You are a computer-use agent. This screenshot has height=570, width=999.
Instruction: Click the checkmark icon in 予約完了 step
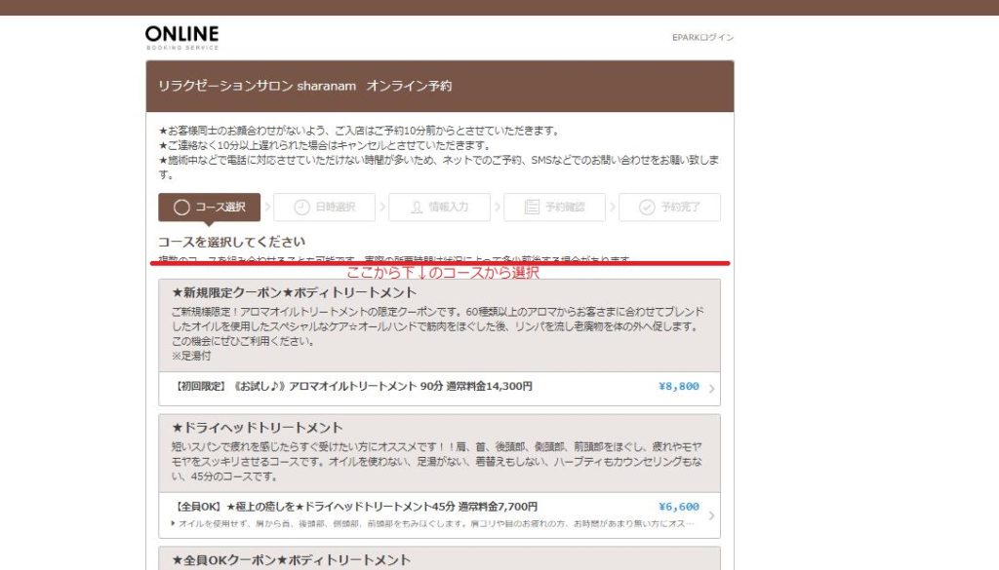646,208
